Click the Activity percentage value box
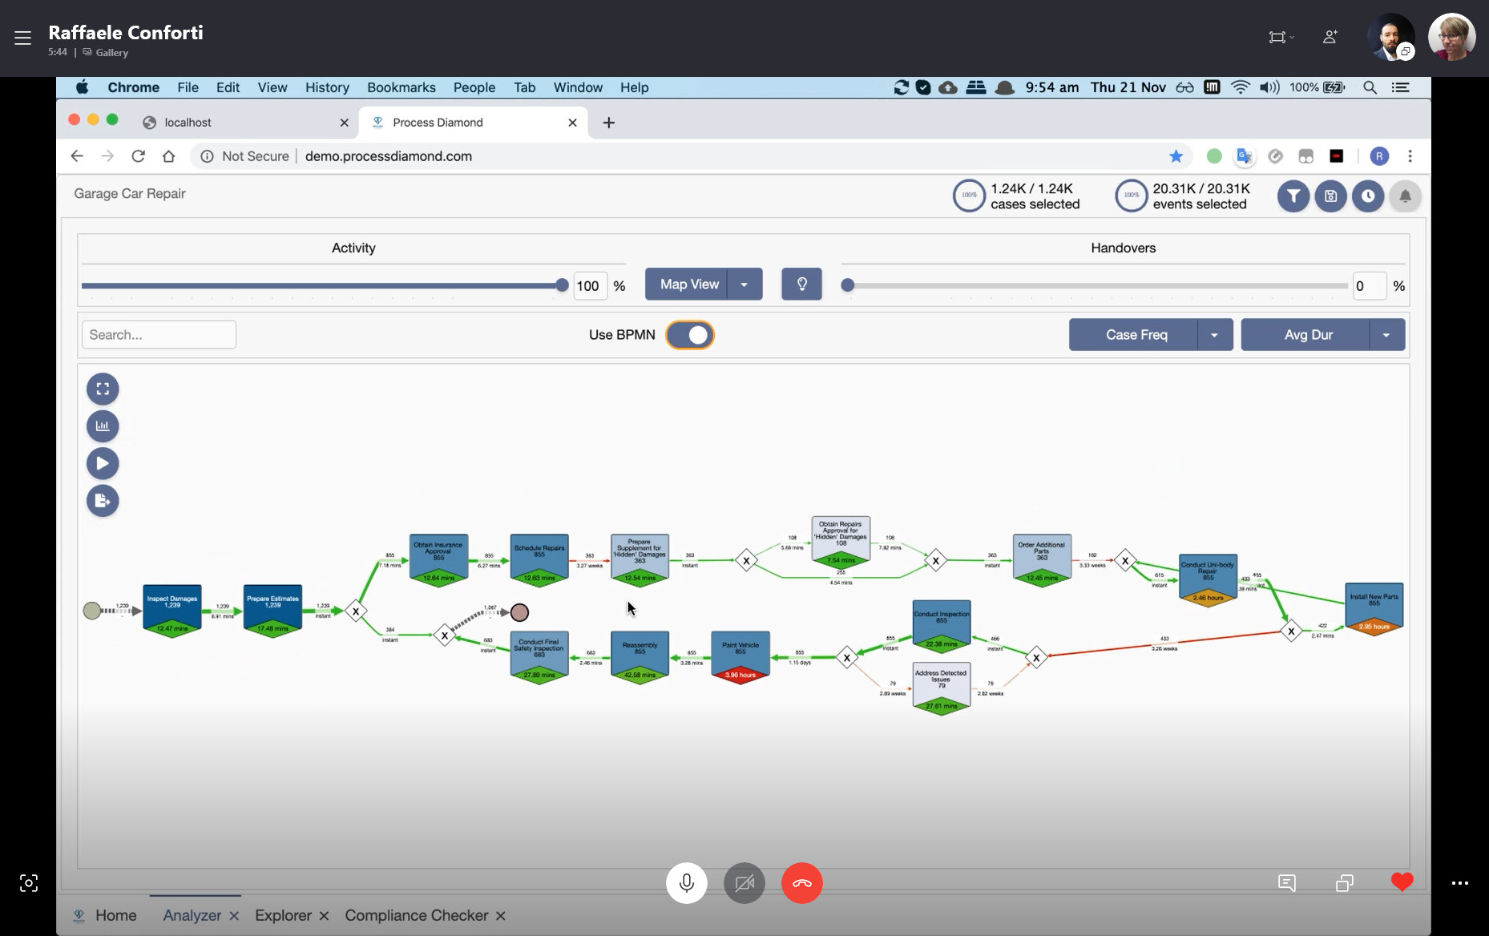The width and height of the screenshot is (1489, 936). [589, 286]
